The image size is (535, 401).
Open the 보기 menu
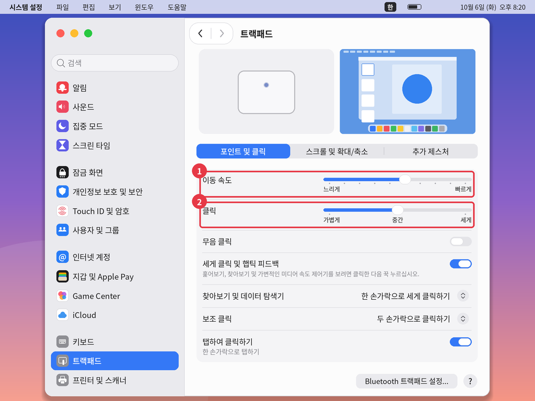(114, 7)
